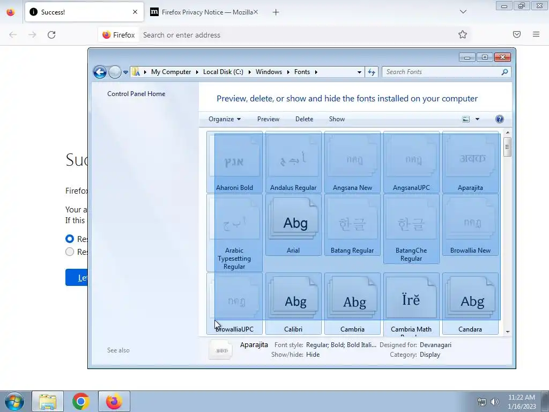Select the Arial font family icon

[x=293, y=225]
